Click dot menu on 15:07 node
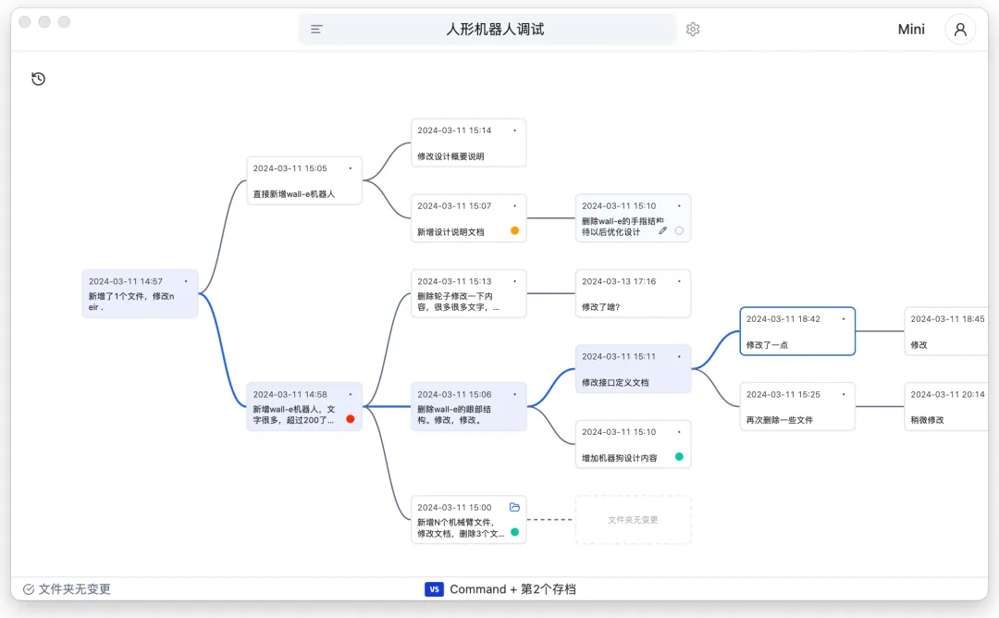 click(515, 205)
